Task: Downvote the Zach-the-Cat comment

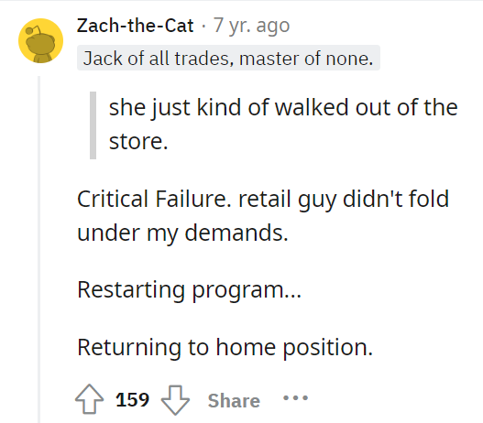Action: coord(175,399)
